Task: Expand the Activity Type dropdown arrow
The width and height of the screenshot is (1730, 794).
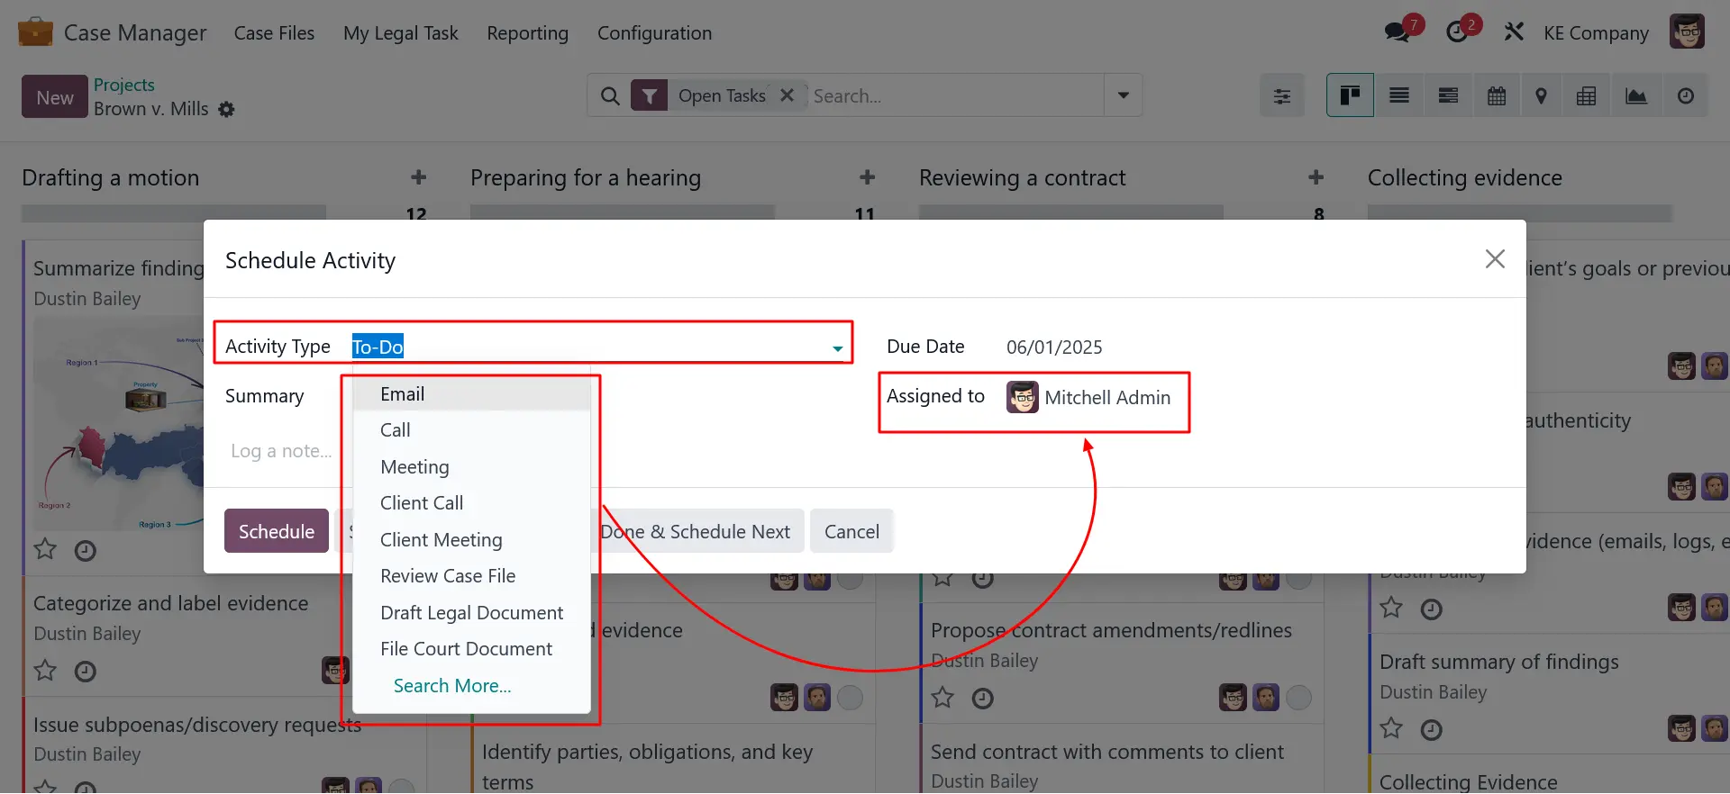Action: click(838, 348)
